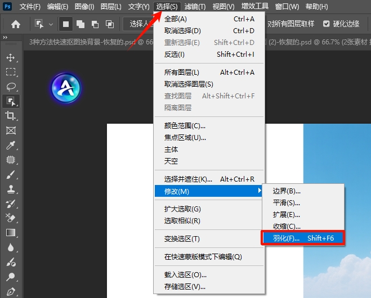Image resolution: width=371 pixels, height=298 pixels.
Task: Select the Move tool
Action: [x=10, y=58]
